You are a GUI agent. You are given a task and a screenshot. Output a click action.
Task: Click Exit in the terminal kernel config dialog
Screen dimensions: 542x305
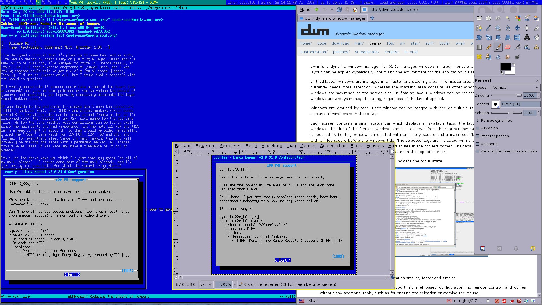[72, 275]
